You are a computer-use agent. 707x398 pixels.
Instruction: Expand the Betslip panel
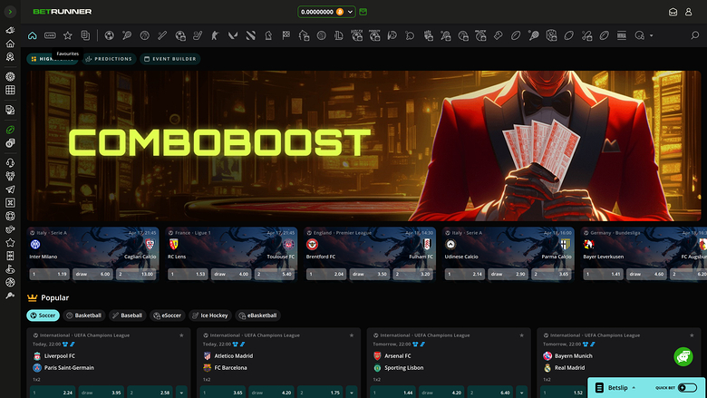click(x=618, y=388)
